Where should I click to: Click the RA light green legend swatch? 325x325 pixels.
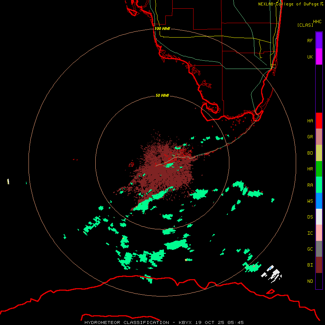click(x=319, y=185)
